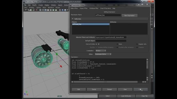This screenshot has height=99, width=177.
Task: Toggle the Resolution Gate icon
Action: click(x=45, y=10)
